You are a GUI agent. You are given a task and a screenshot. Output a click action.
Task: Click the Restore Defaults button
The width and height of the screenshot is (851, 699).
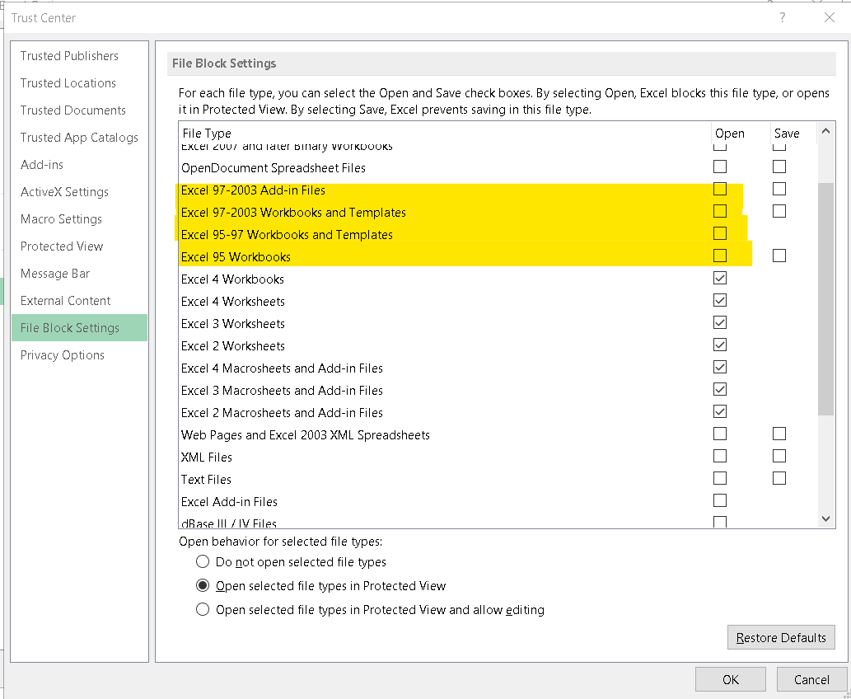tap(781, 637)
